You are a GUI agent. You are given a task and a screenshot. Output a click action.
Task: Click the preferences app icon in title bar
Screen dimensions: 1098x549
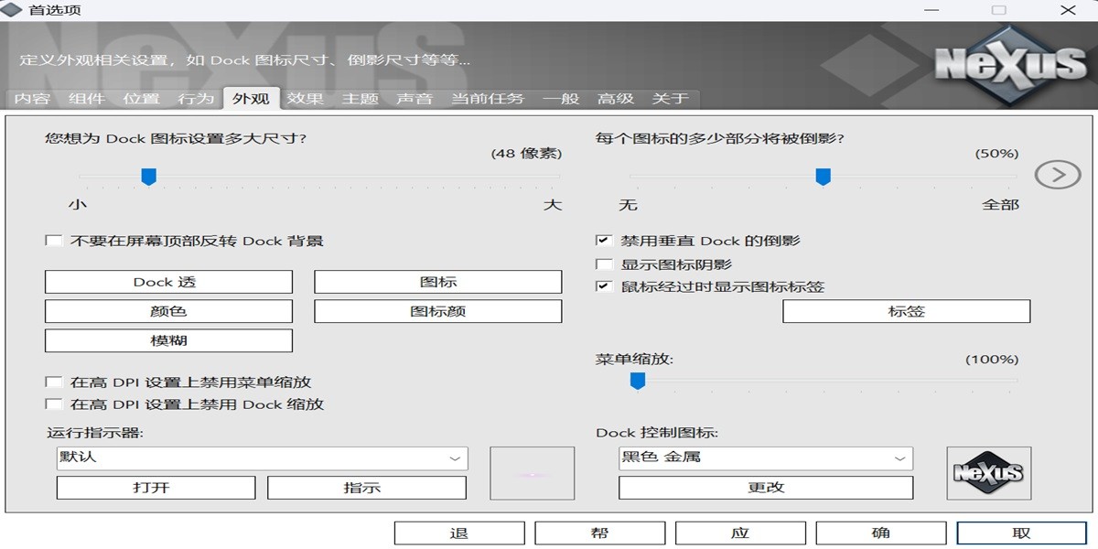(x=11, y=9)
